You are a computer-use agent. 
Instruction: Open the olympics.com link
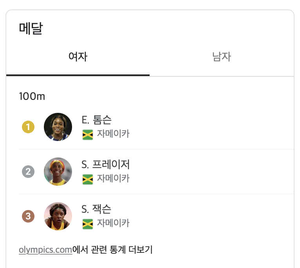45,250
